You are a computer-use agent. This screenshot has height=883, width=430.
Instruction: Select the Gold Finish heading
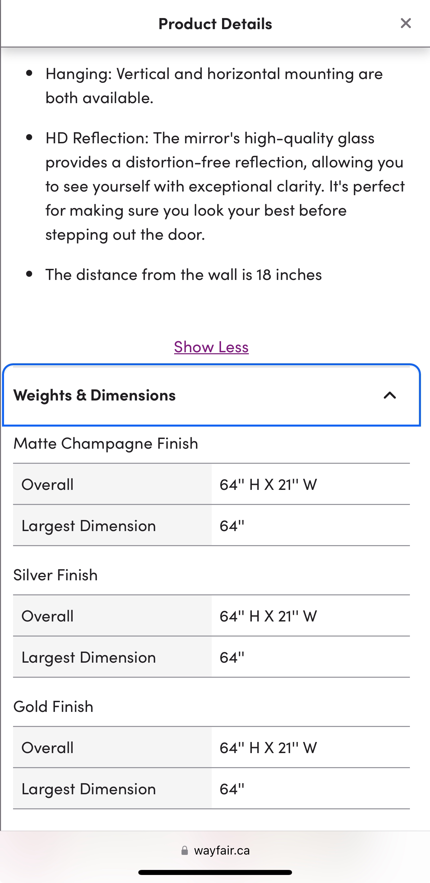tap(53, 707)
